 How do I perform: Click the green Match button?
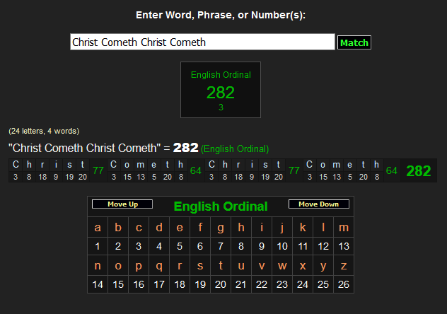point(354,42)
